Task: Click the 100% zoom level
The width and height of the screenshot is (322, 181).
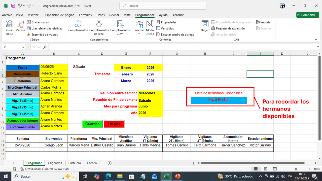Action: (x=317, y=169)
